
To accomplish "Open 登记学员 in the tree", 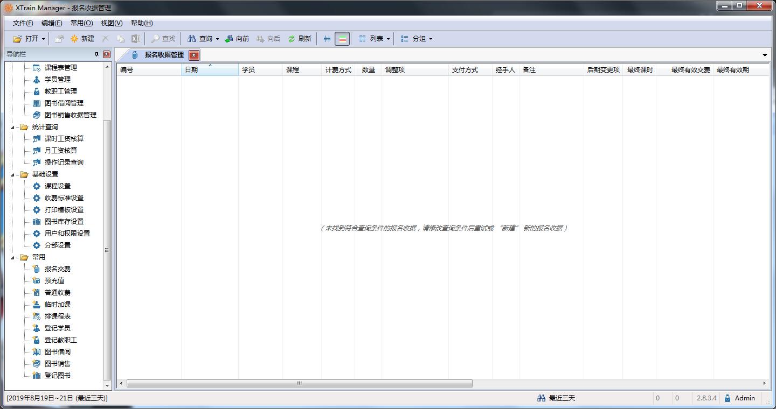I will tap(57, 328).
